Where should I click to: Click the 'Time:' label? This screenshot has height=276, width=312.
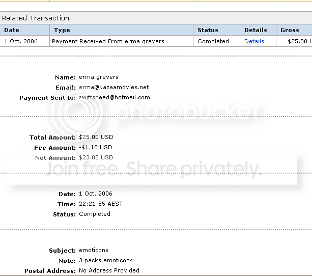pyautogui.click(x=67, y=204)
